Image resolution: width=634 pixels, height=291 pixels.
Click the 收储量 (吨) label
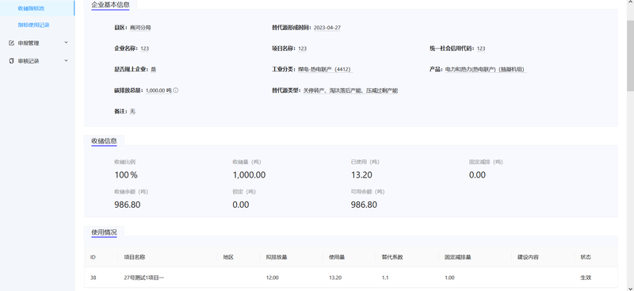tap(246, 162)
